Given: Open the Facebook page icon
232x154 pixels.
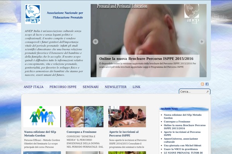Looking at the screenshot, I should point(207,84).
